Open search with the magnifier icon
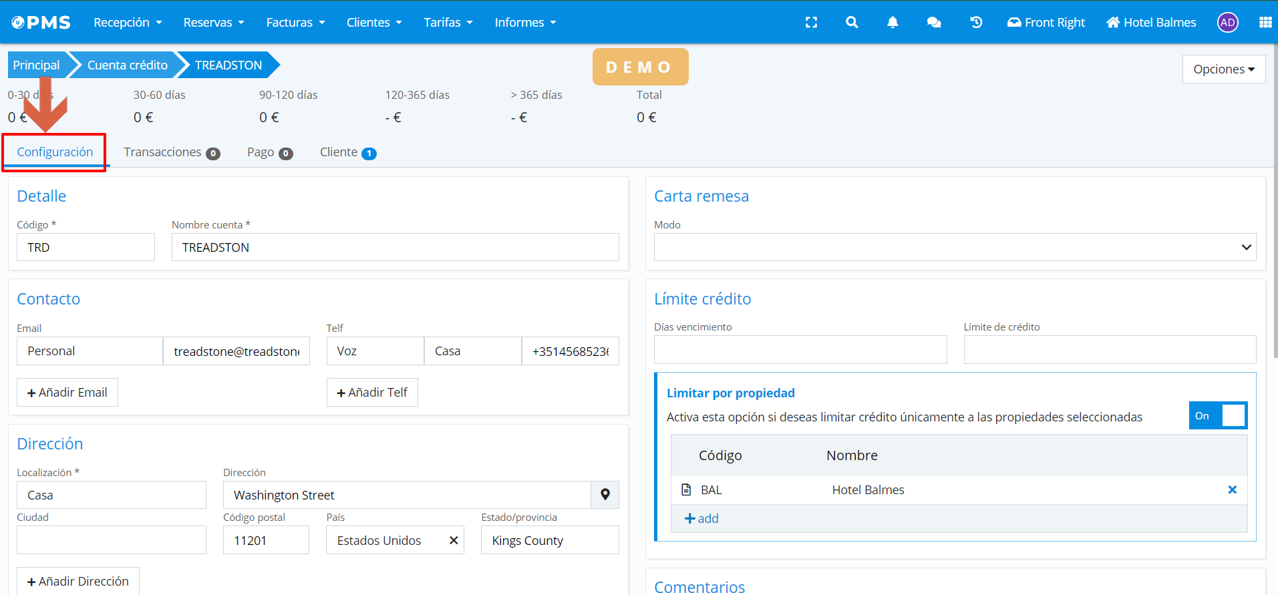Image resolution: width=1278 pixels, height=595 pixels. click(x=852, y=22)
